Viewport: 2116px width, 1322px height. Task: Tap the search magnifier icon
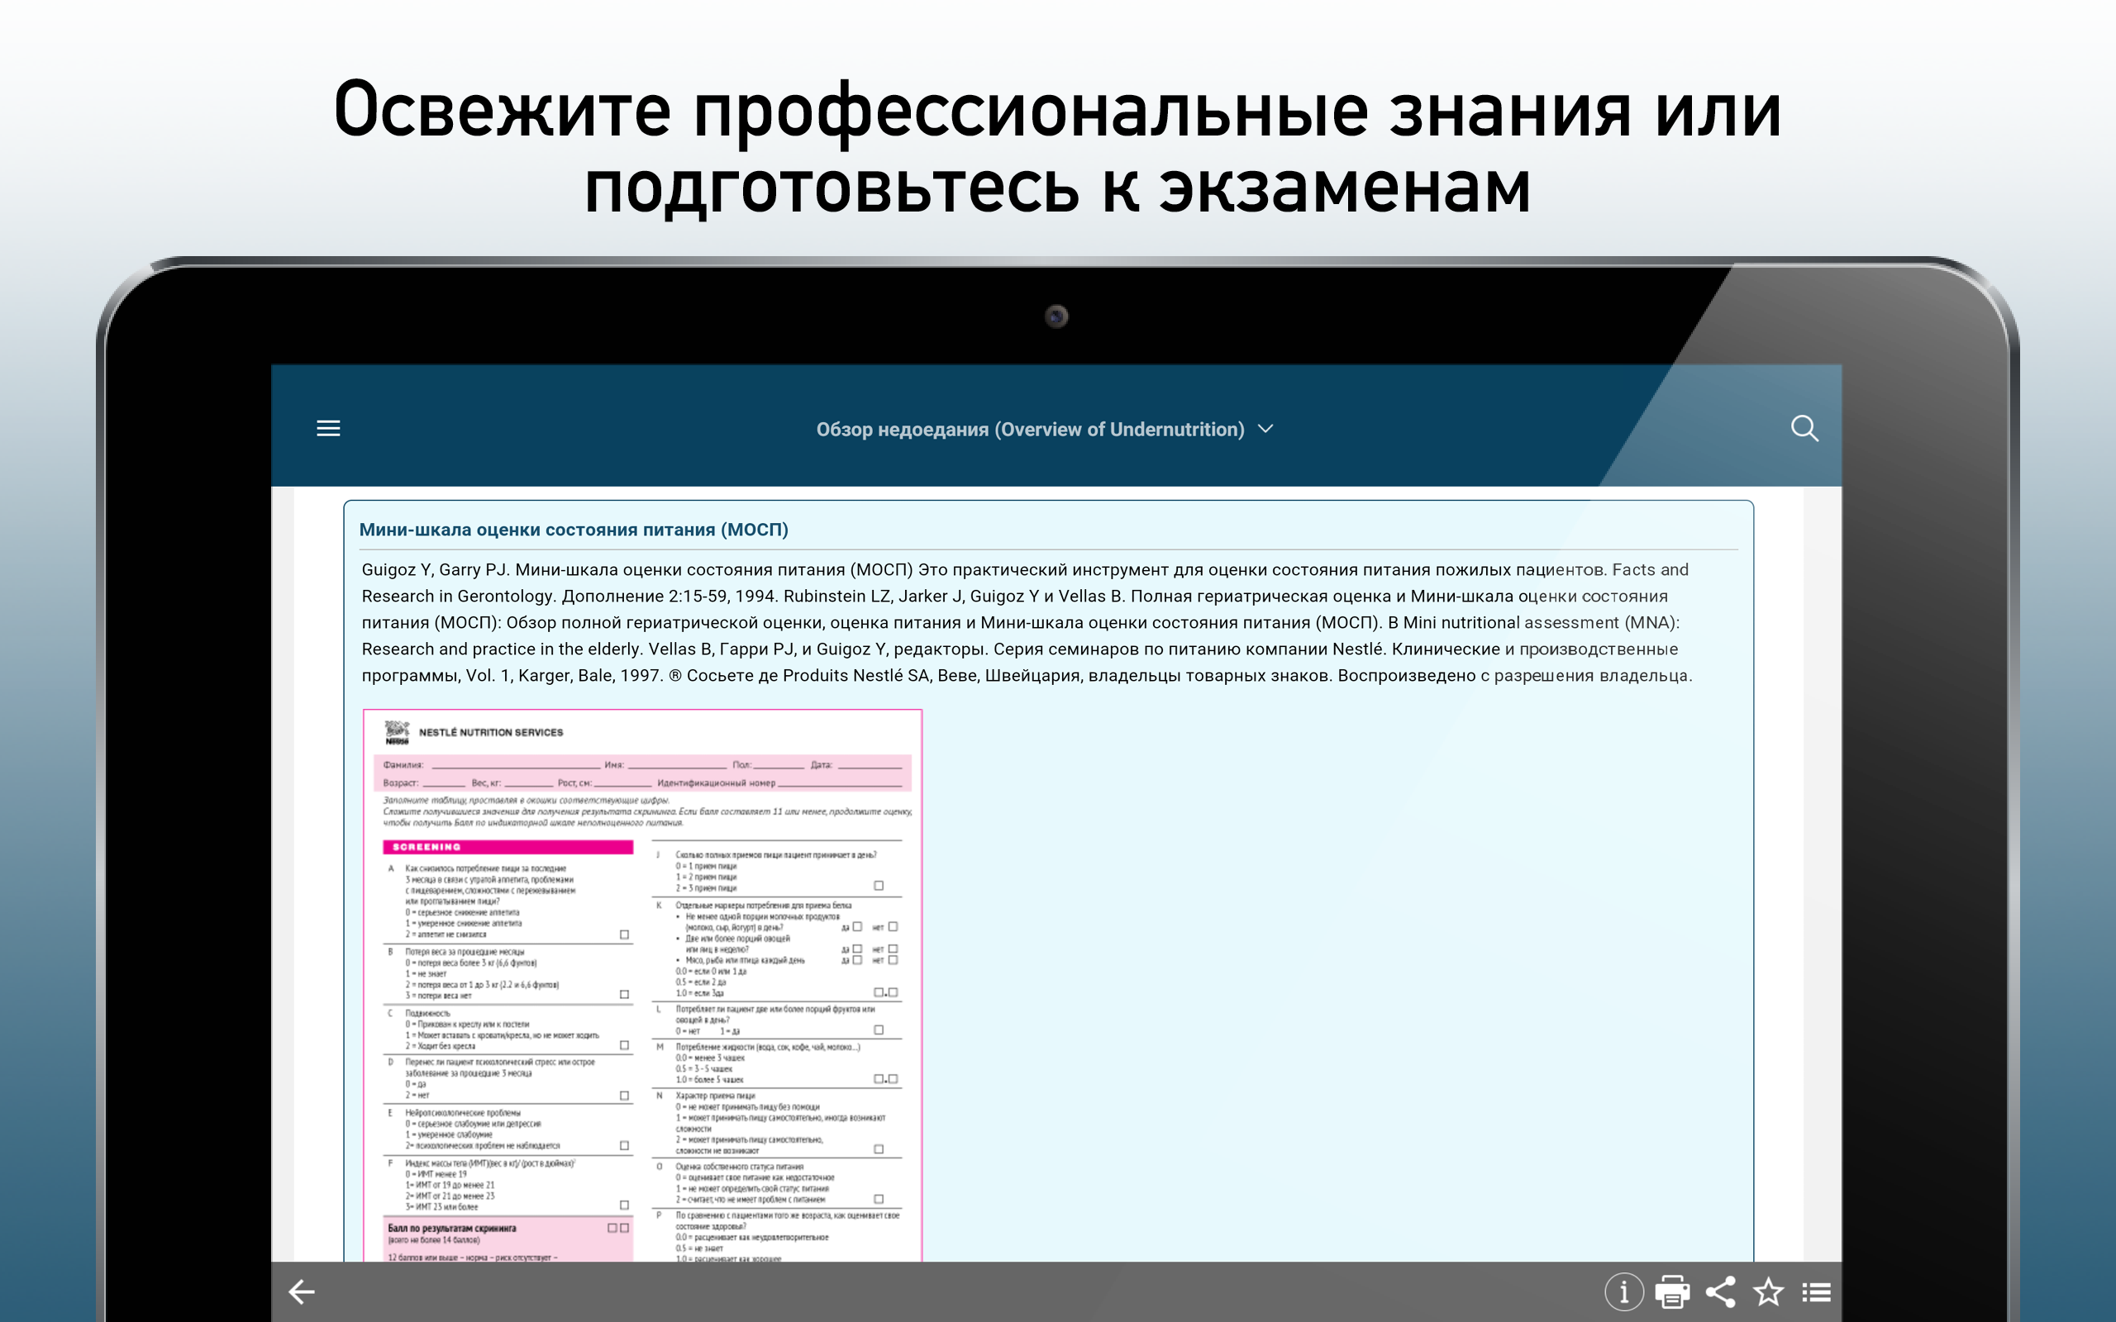point(1804,429)
